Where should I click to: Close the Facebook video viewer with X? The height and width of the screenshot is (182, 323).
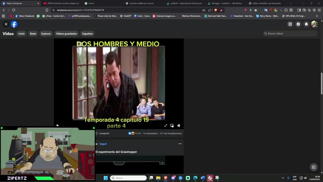6,24
